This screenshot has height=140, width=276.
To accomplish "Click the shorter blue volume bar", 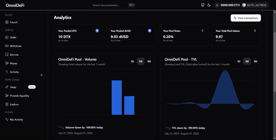I will 129,105.
